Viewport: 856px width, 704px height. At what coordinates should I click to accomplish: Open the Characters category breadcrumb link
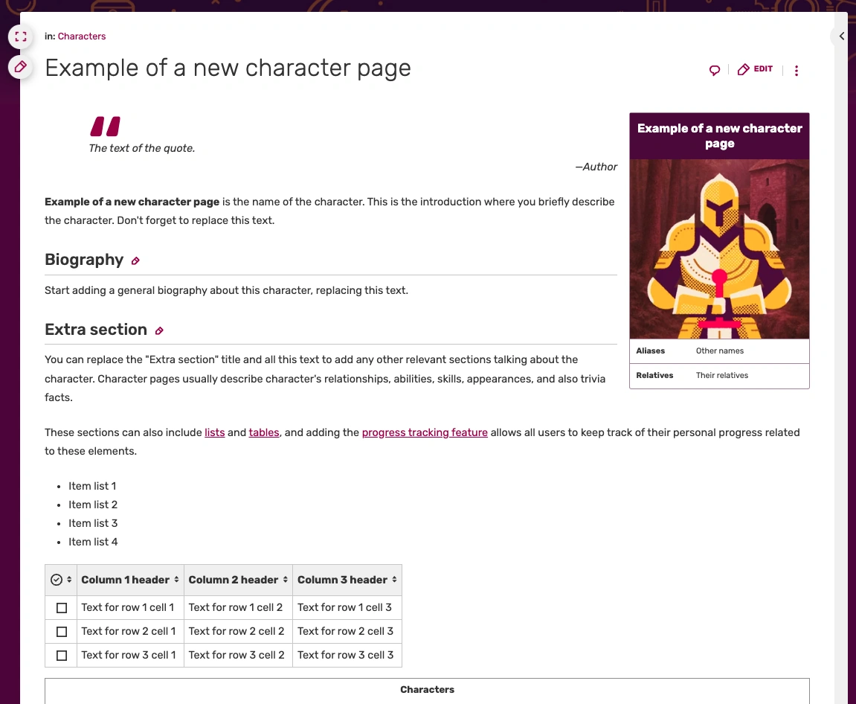82,36
